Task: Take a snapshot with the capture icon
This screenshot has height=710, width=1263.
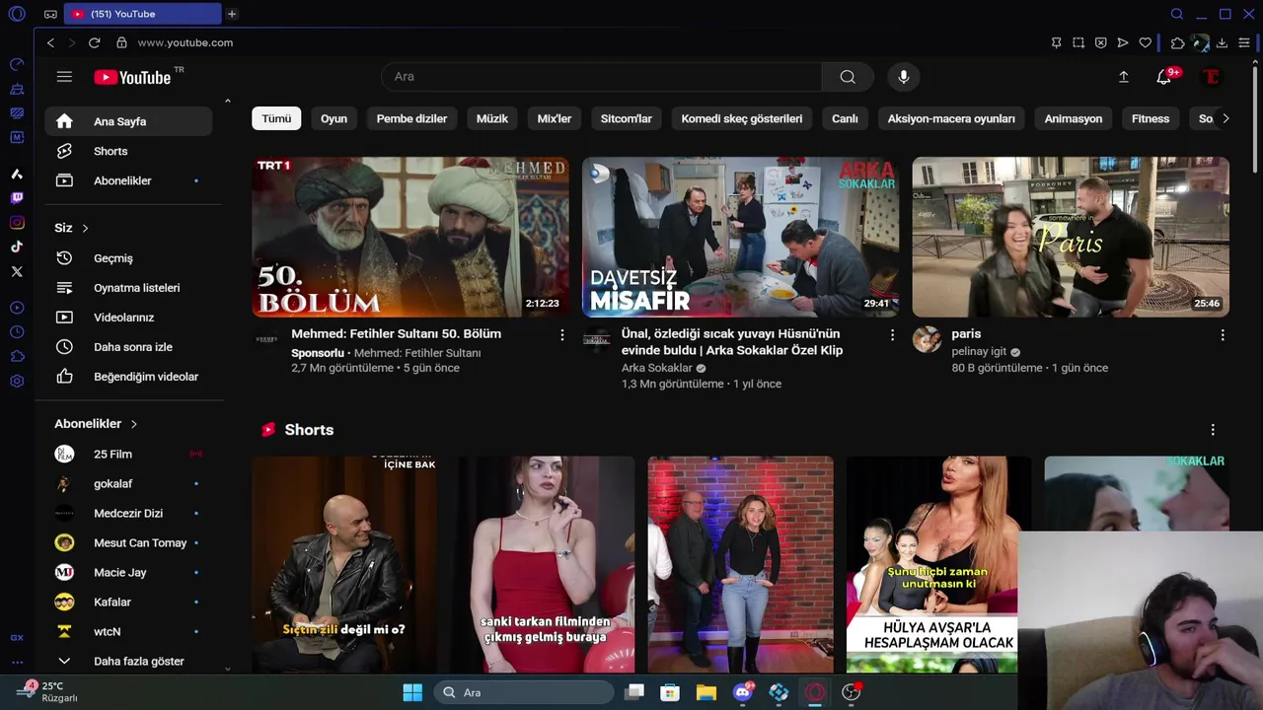Action: click(x=1078, y=42)
